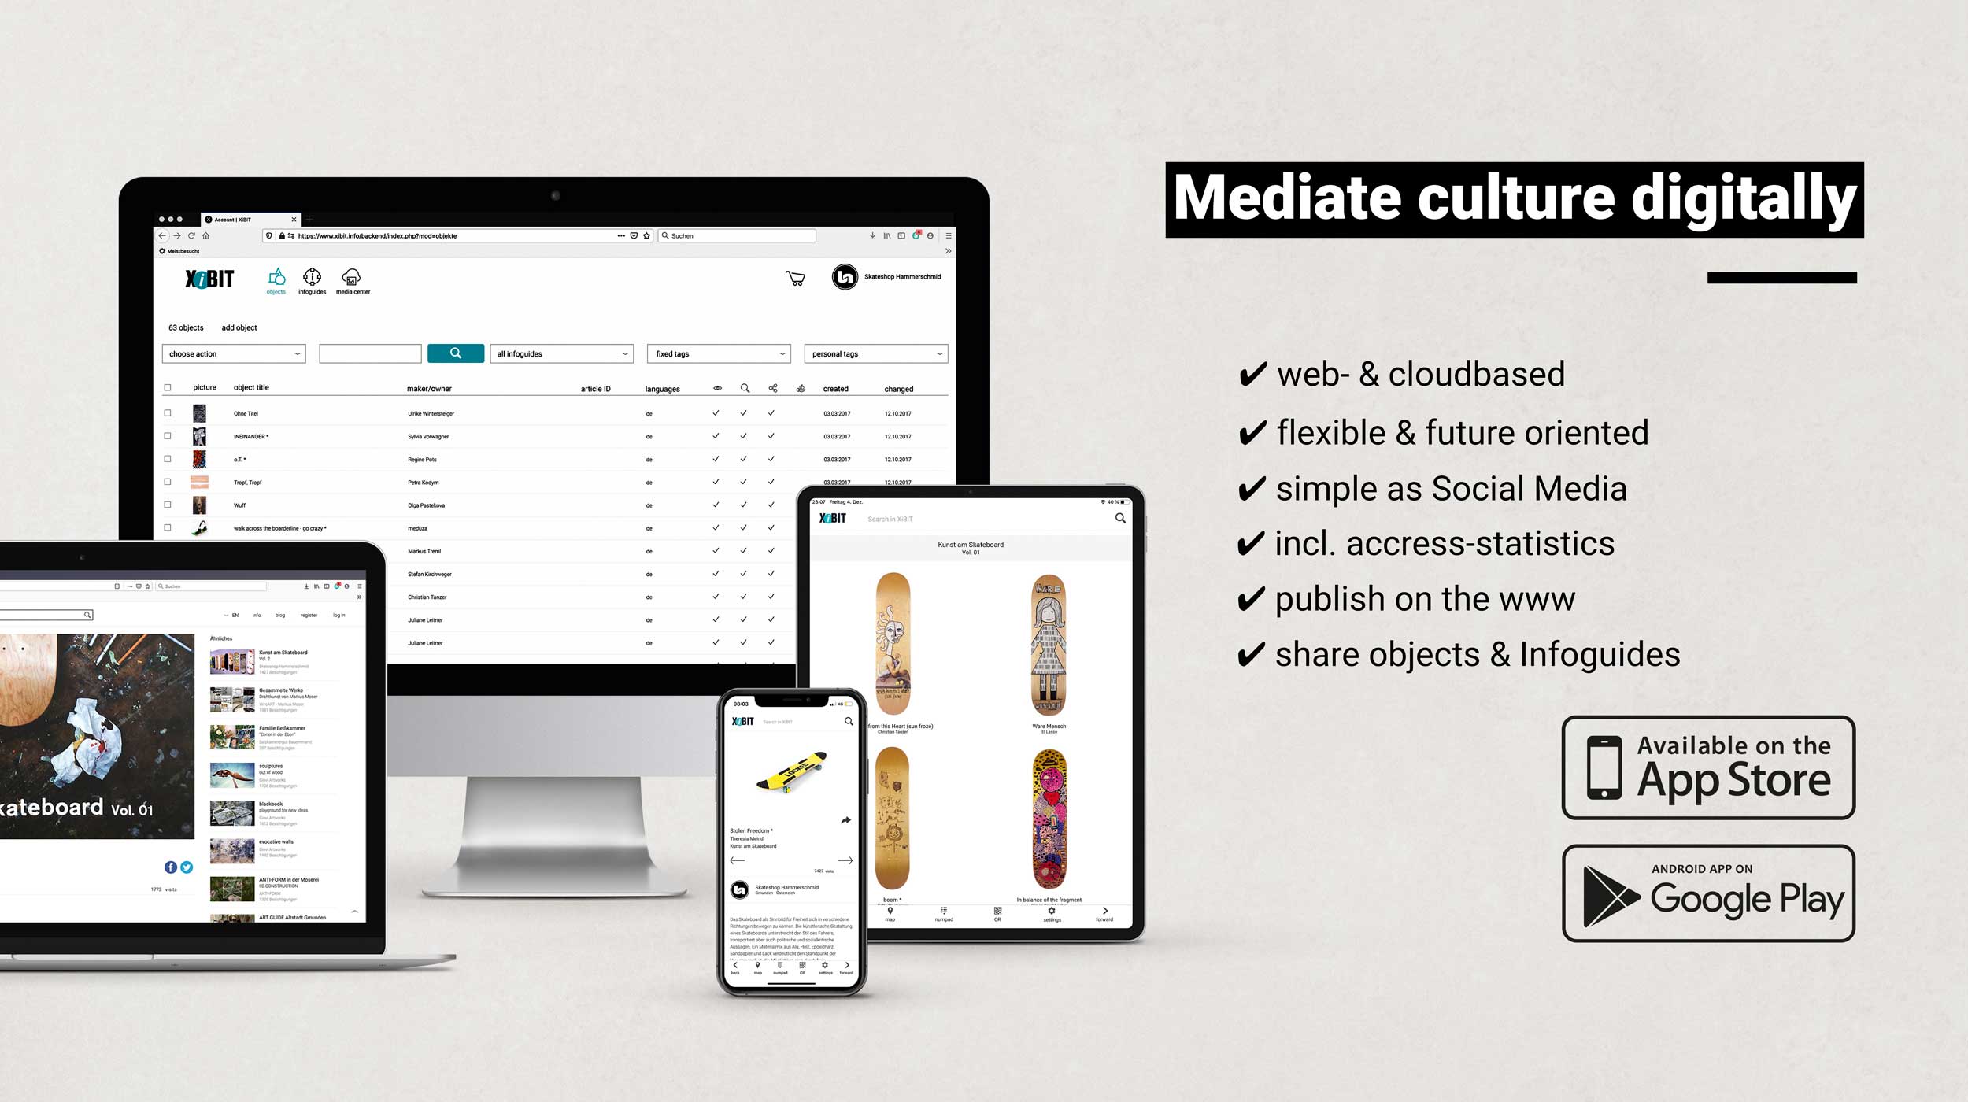Expand the choose action dropdown menu
Viewport: 1968px width, 1102px height.
click(235, 353)
